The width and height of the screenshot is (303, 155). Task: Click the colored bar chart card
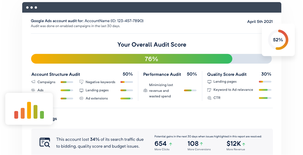coord(29,109)
